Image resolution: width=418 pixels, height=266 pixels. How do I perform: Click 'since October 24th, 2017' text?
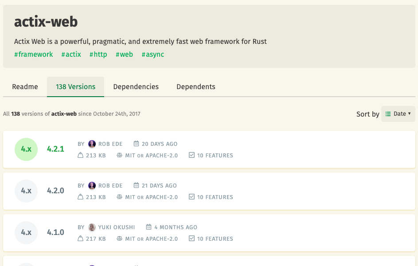tap(109, 114)
